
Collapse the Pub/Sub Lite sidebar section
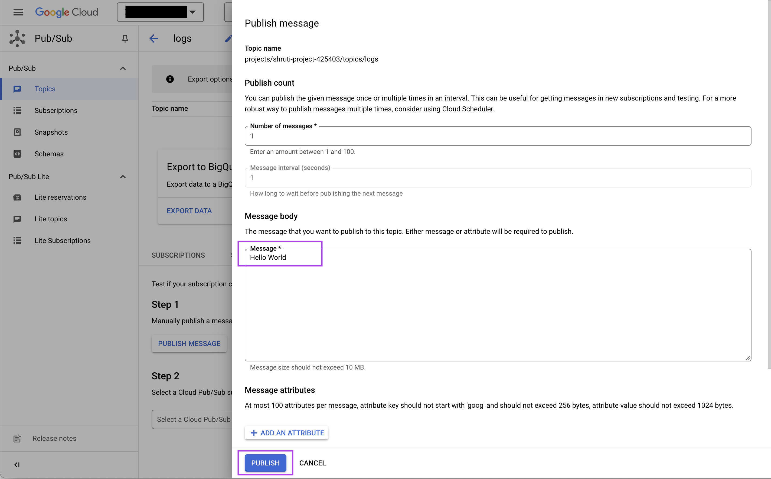[x=123, y=177]
